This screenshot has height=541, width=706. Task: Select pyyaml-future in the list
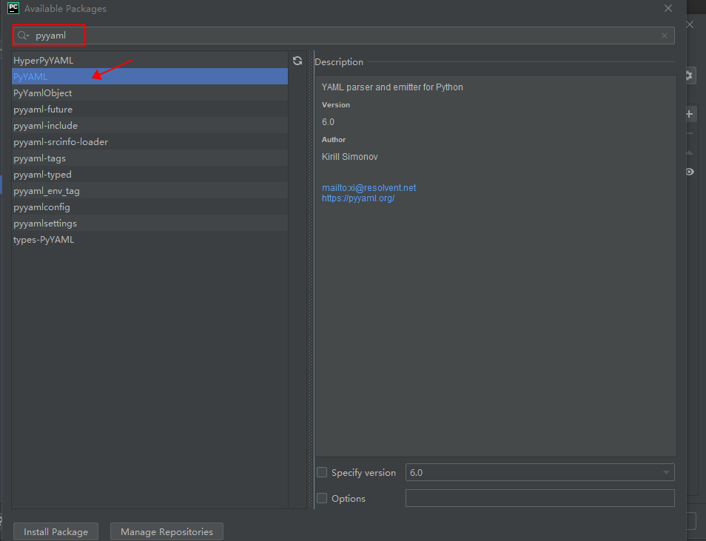coord(149,109)
